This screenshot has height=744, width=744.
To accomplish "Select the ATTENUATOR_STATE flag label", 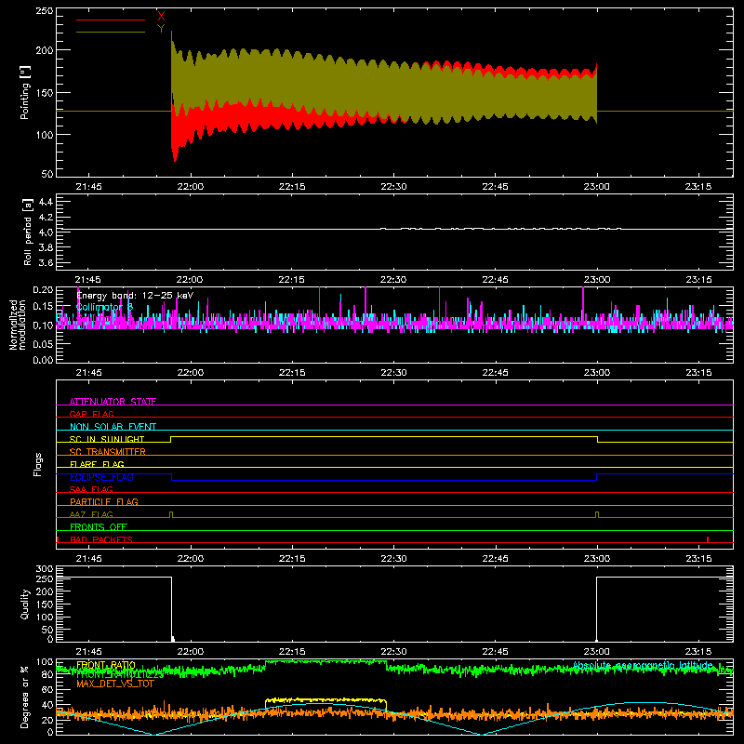I will (113, 402).
